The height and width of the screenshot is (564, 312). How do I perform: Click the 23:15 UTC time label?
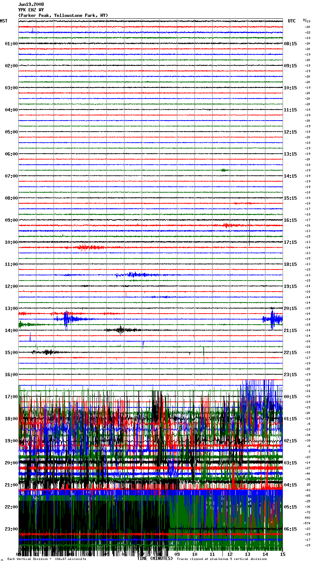click(x=290, y=375)
